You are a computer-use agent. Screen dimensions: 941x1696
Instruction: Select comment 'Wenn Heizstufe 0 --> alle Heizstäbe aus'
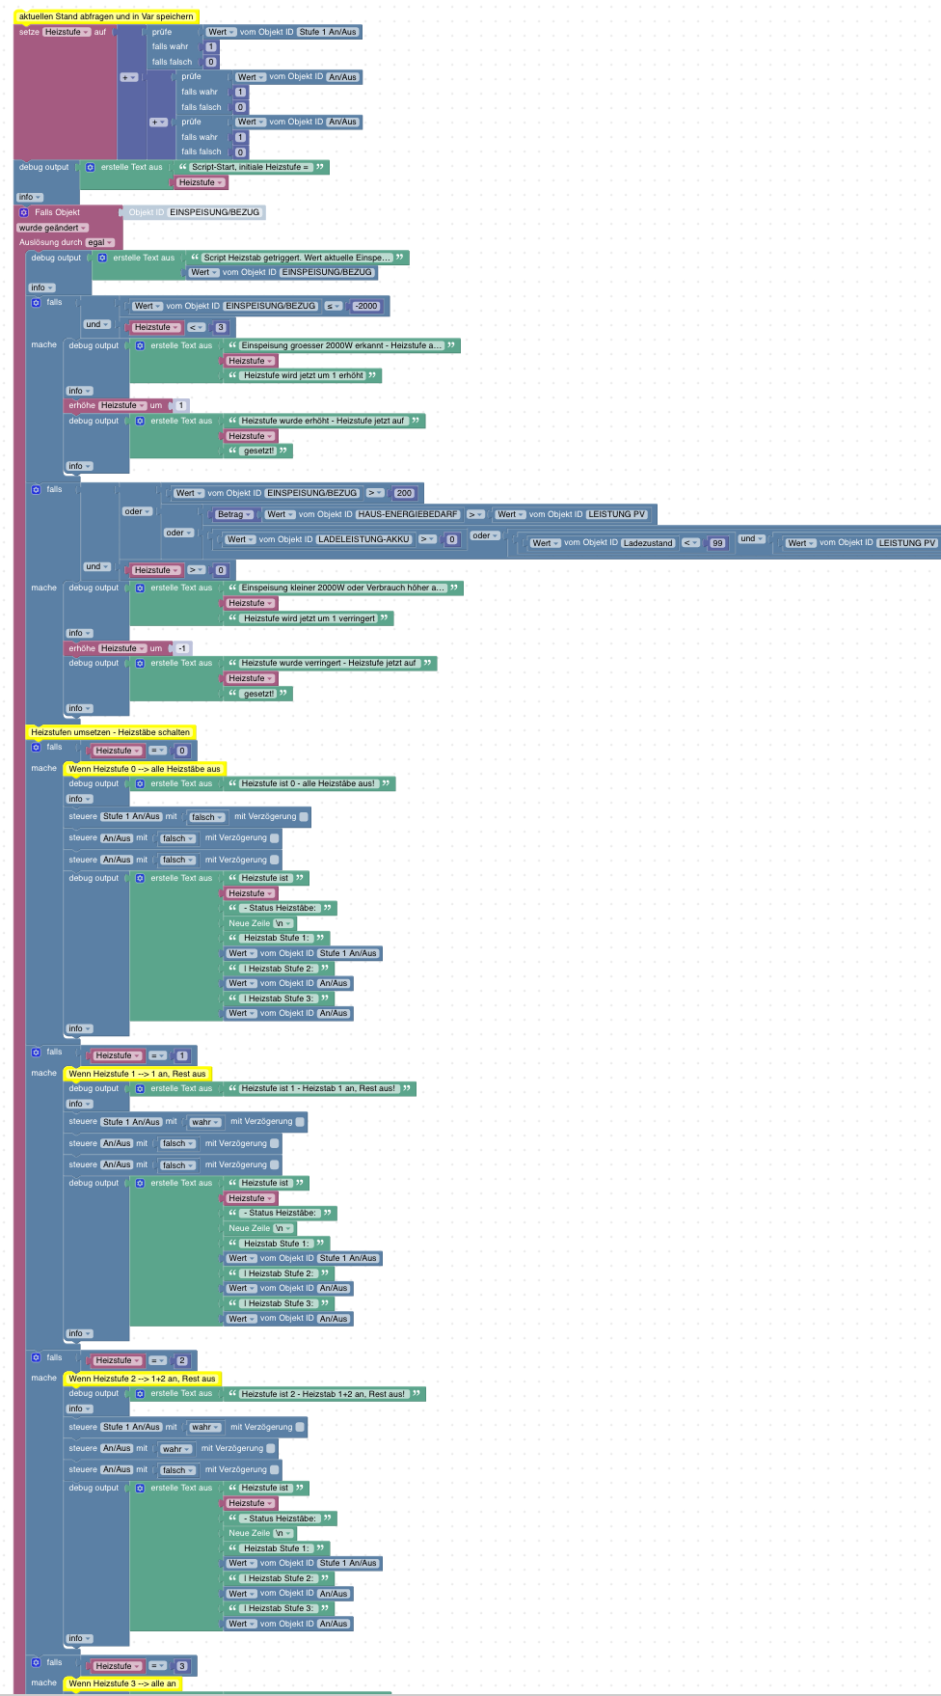click(x=145, y=769)
